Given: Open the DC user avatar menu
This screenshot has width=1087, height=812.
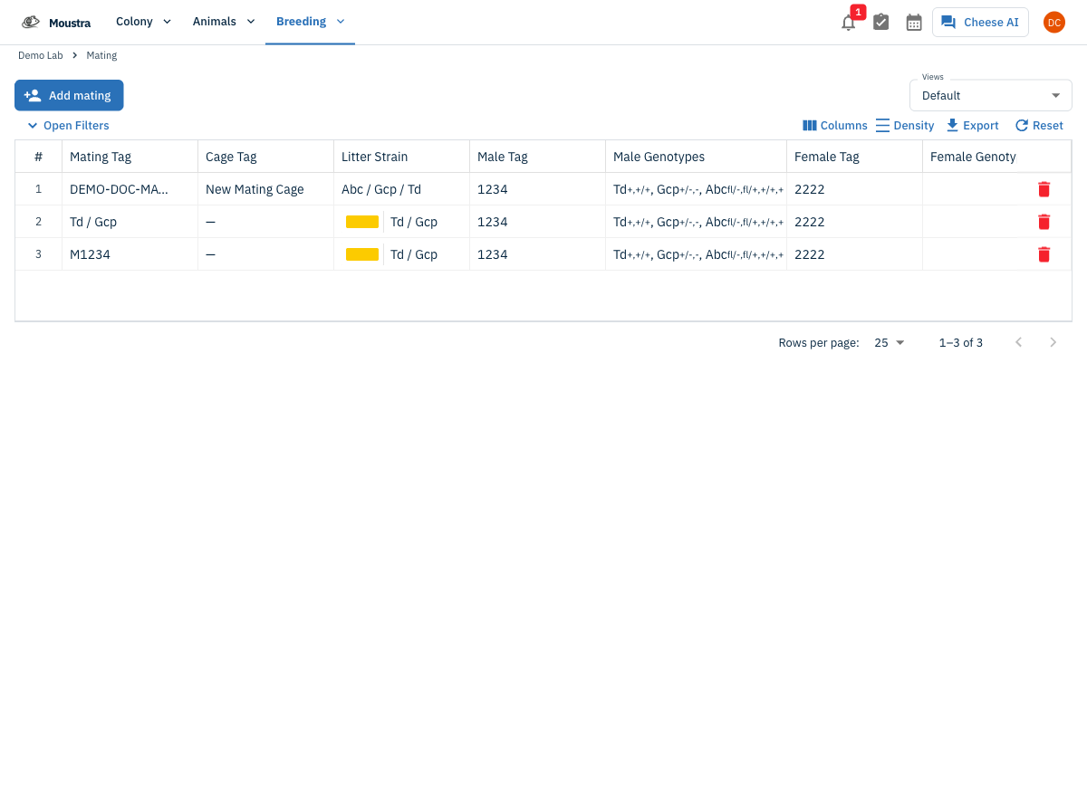Looking at the screenshot, I should pos(1053,23).
